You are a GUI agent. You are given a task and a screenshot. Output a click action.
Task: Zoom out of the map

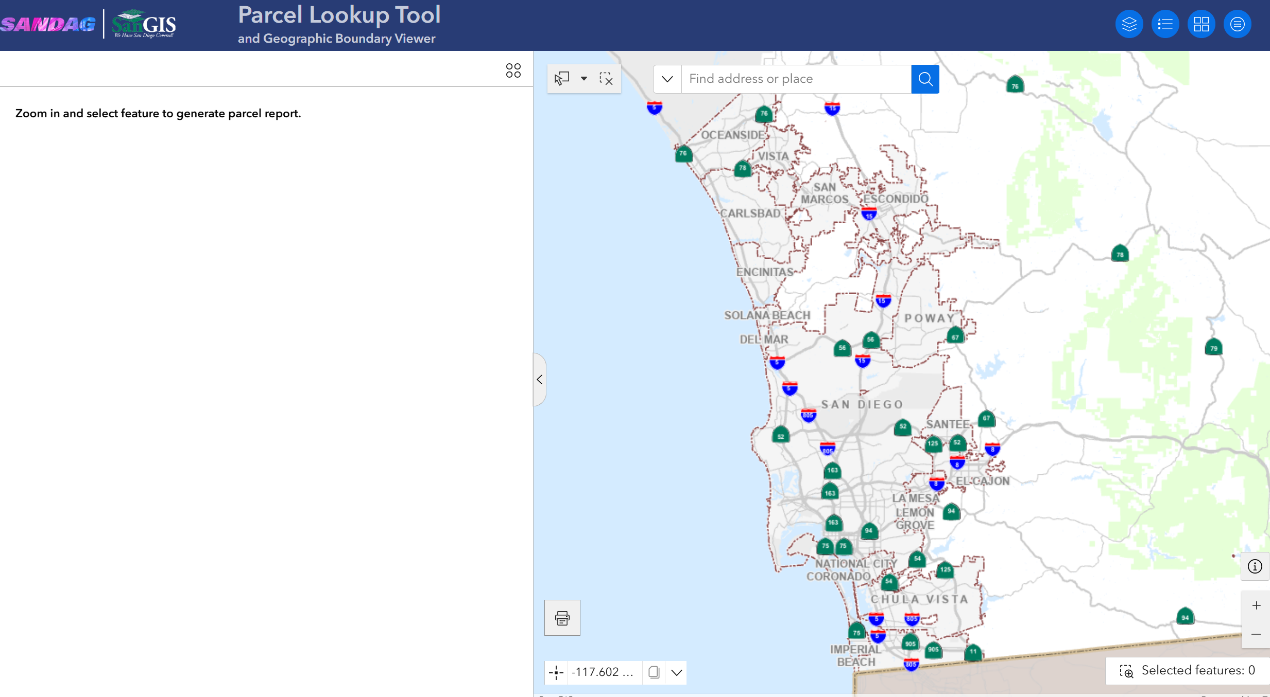tap(1256, 634)
